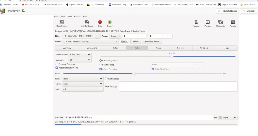Adjust the RF quality slider handle

(172, 56)
